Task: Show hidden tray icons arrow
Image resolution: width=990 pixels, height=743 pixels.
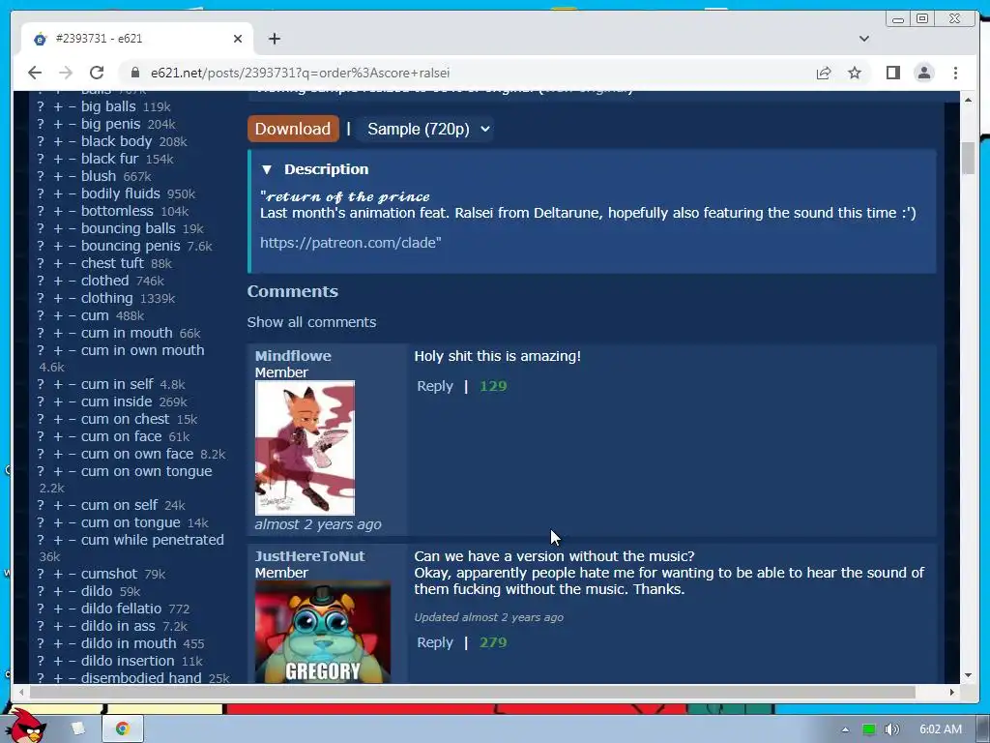Action: click(845, 729)
